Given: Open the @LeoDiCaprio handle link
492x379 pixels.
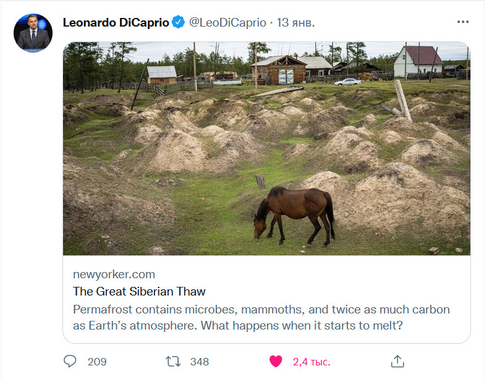Looking at the screenshot, I should (227, 23).
